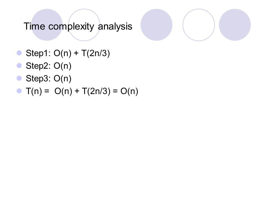Click "O(n)" in the Step3 line
The image size is (264, 198).
(62, 79)
